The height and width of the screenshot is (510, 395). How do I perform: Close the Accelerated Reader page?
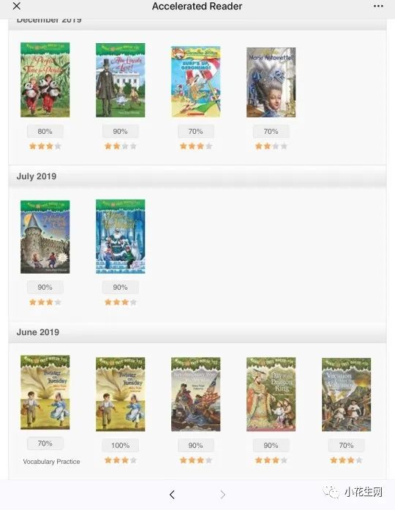pos(17,6)
